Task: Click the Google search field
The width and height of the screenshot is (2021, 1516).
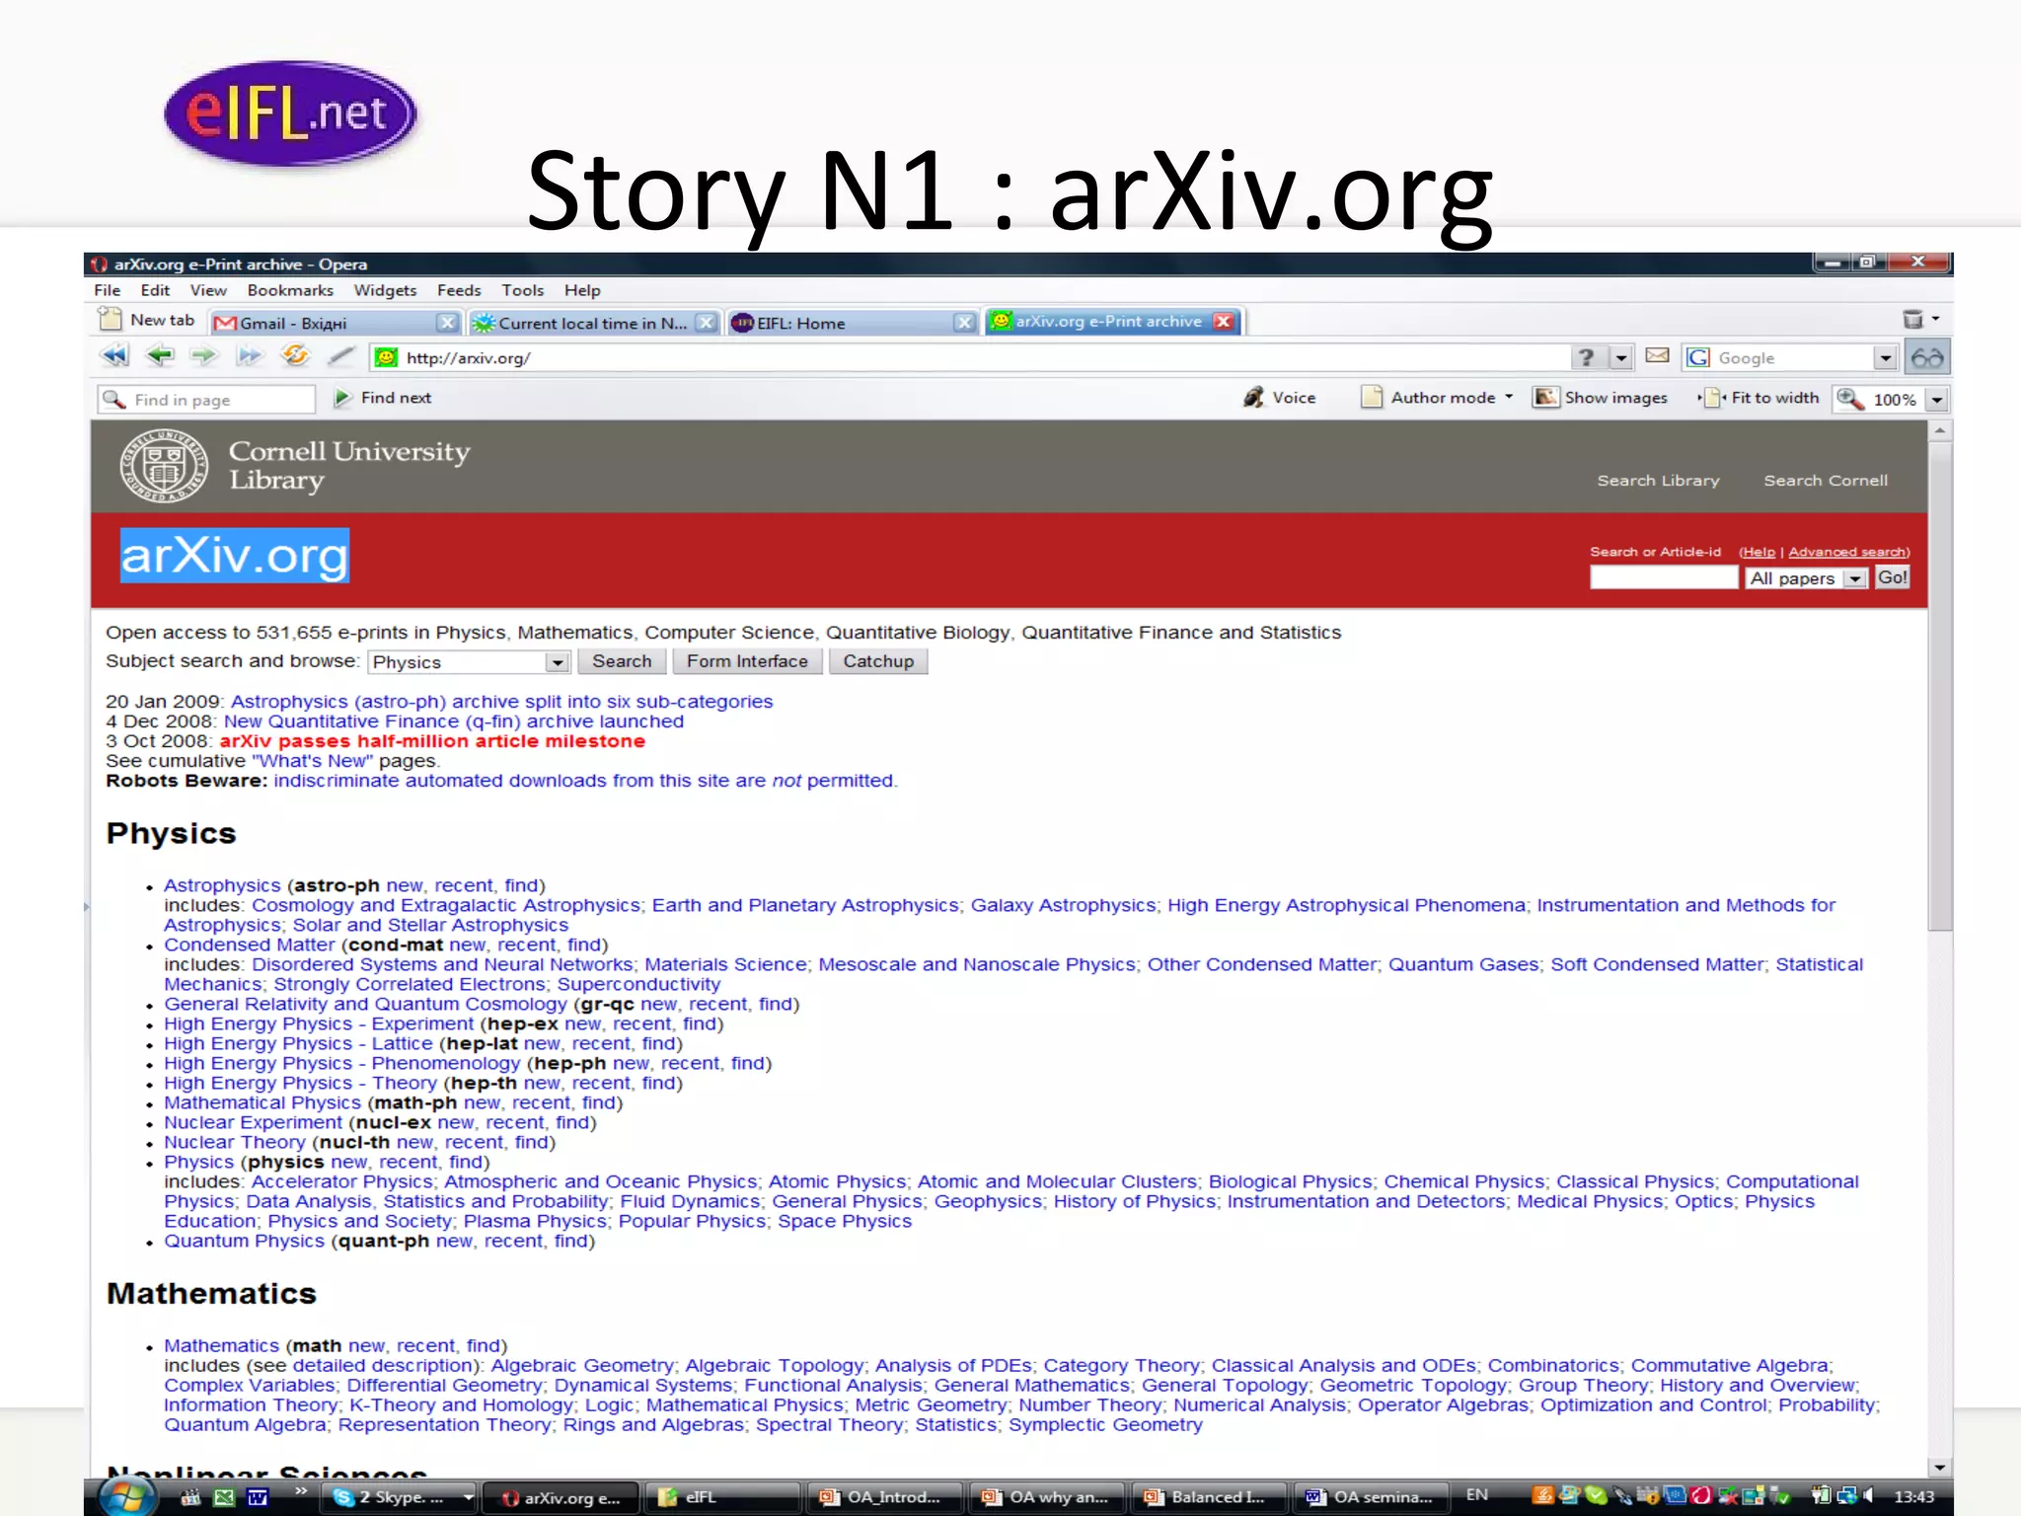Action: (x=1779, y=358)
